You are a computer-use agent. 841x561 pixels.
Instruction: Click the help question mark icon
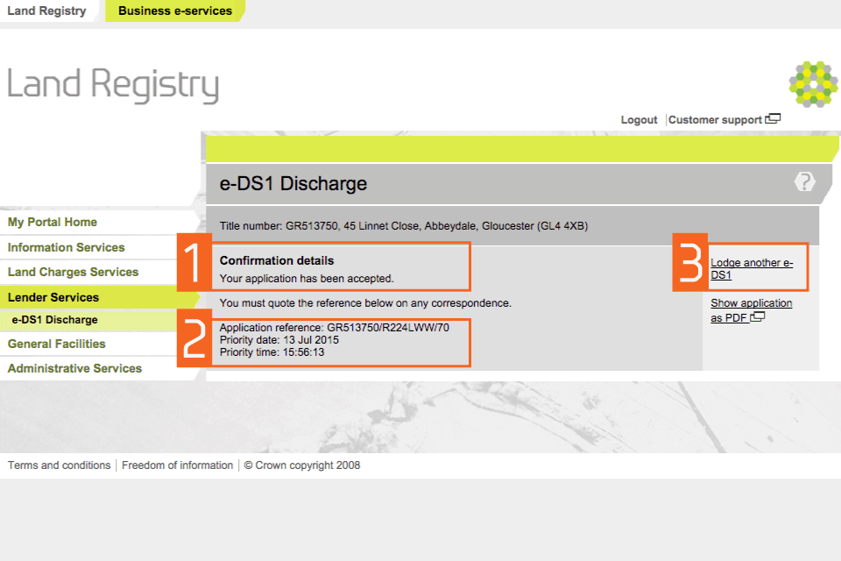(804, 182)
